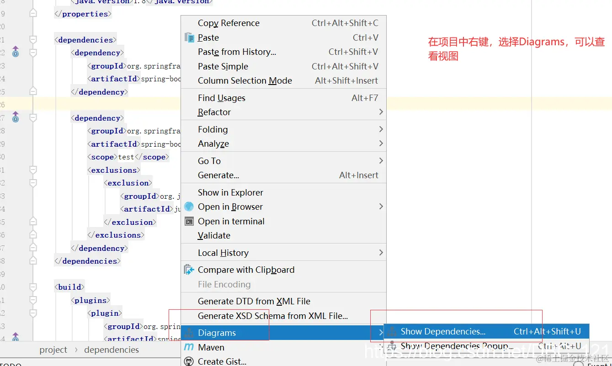Image resolution: width=612 pixels, height=366 pixels.
Task: Select Find Usages
Action: tap(284, 98)
